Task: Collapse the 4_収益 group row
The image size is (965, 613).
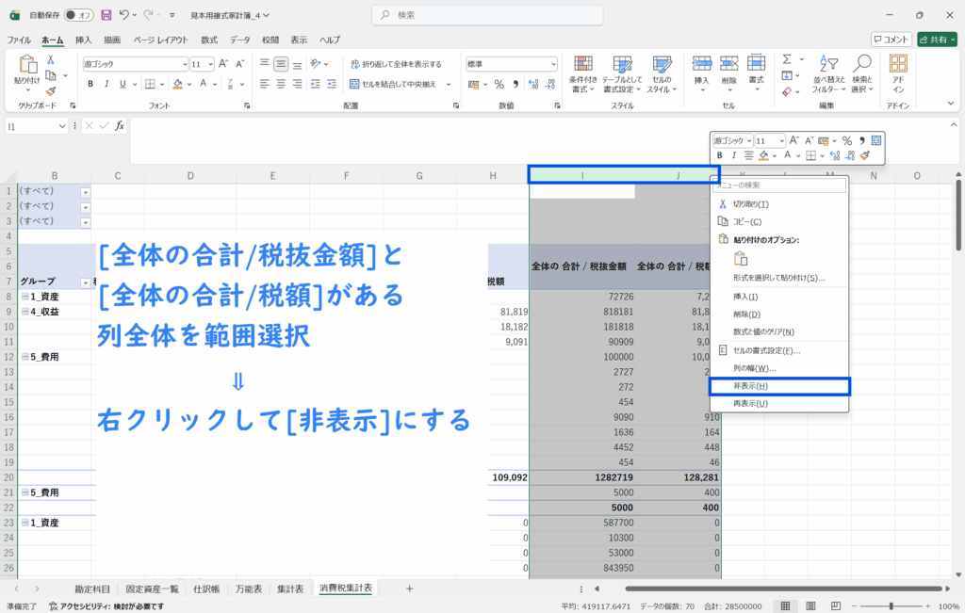Action: click(25, 312)
